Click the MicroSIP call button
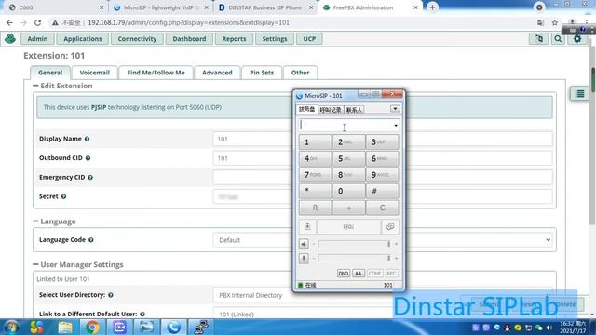 tap(348, 227)
